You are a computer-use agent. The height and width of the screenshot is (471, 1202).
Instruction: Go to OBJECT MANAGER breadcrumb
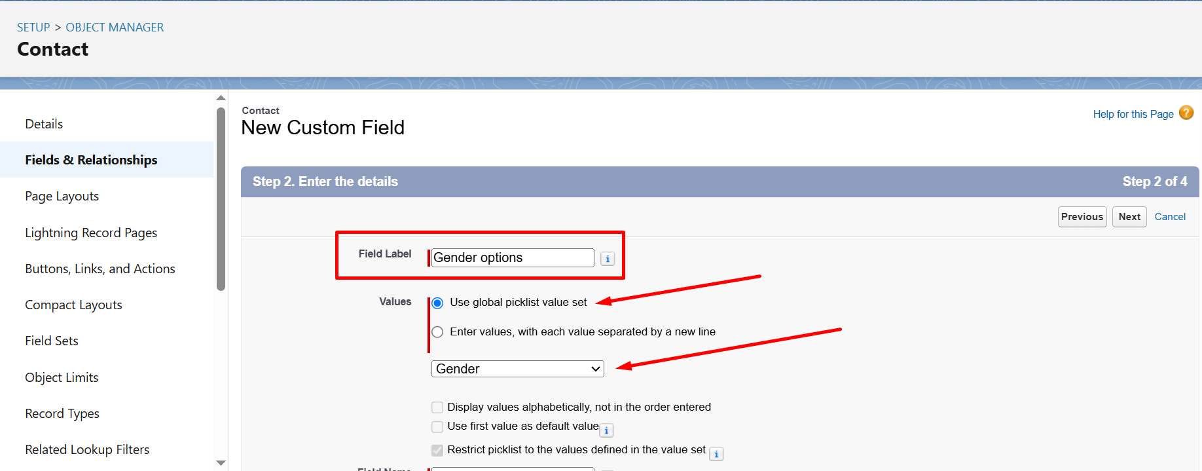point(115,28)
